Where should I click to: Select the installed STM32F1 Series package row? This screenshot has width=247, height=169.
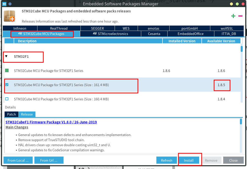[x=122, y=71]
